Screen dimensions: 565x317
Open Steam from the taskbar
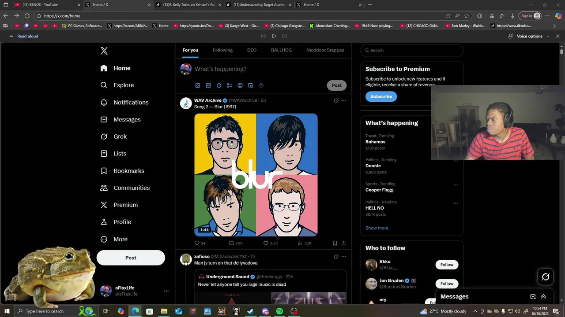tap(250, 311)
